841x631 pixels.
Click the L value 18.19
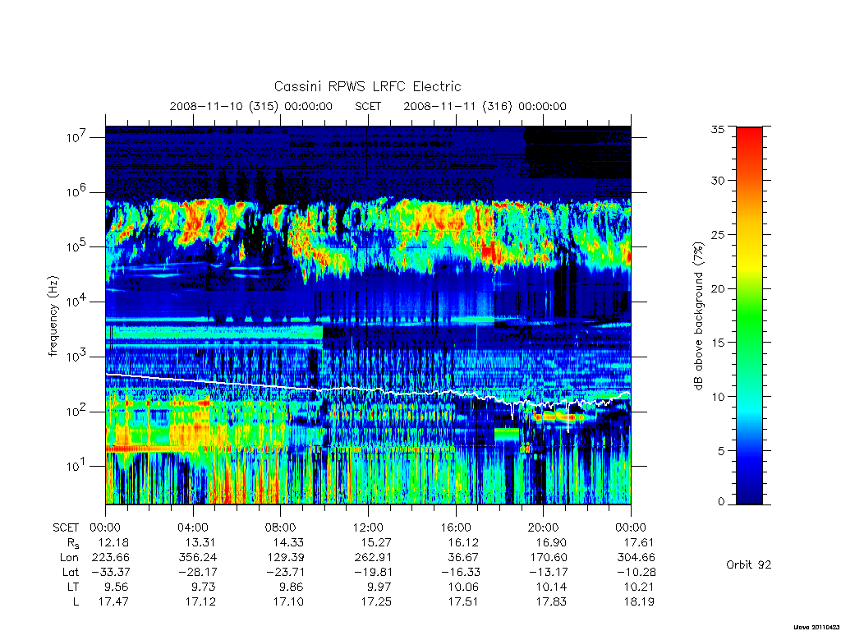[x=639, y=602]
